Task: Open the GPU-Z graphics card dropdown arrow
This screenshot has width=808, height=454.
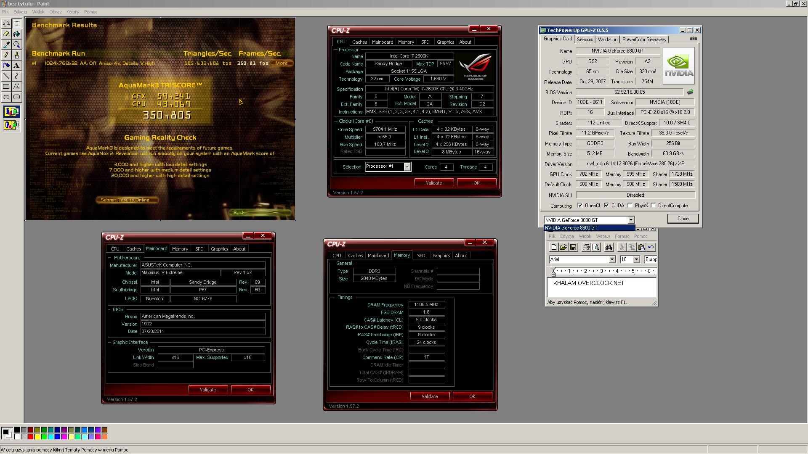Action: tap(631, 220)
